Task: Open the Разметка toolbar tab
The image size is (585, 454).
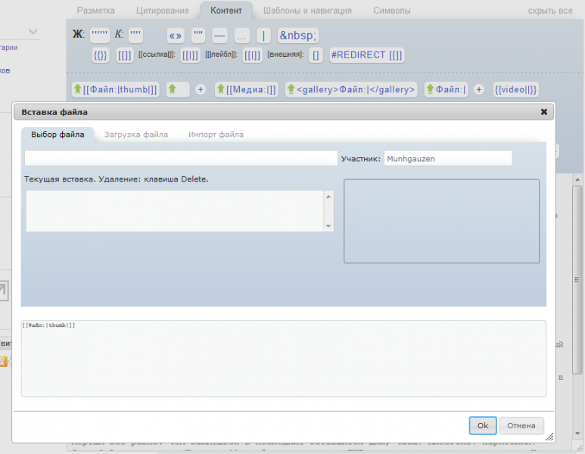Action: 96,11
